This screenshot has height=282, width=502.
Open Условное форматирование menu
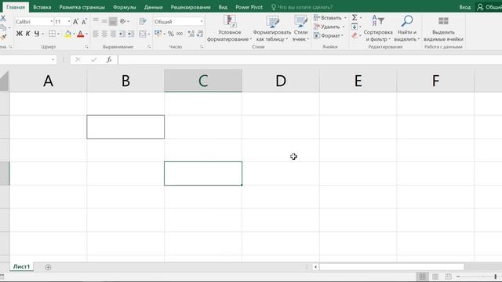[x=229, y=28]
